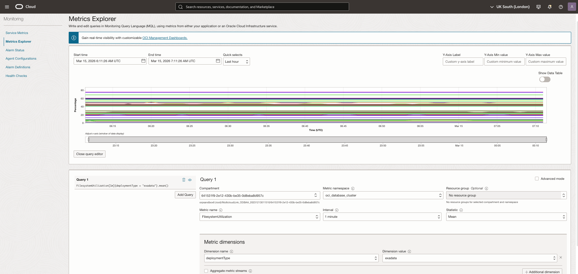Viewport: 578px width, 274px height.
Task: Open Alarm Status in sidebar
Action: coord(15,50)
